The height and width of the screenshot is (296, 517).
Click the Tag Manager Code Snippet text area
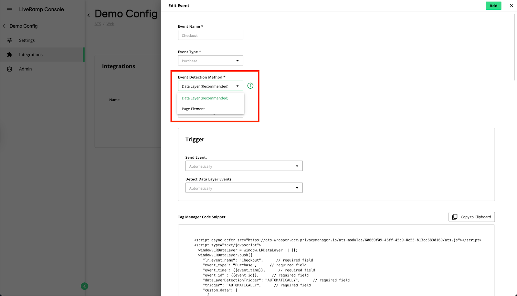(336, 260)
